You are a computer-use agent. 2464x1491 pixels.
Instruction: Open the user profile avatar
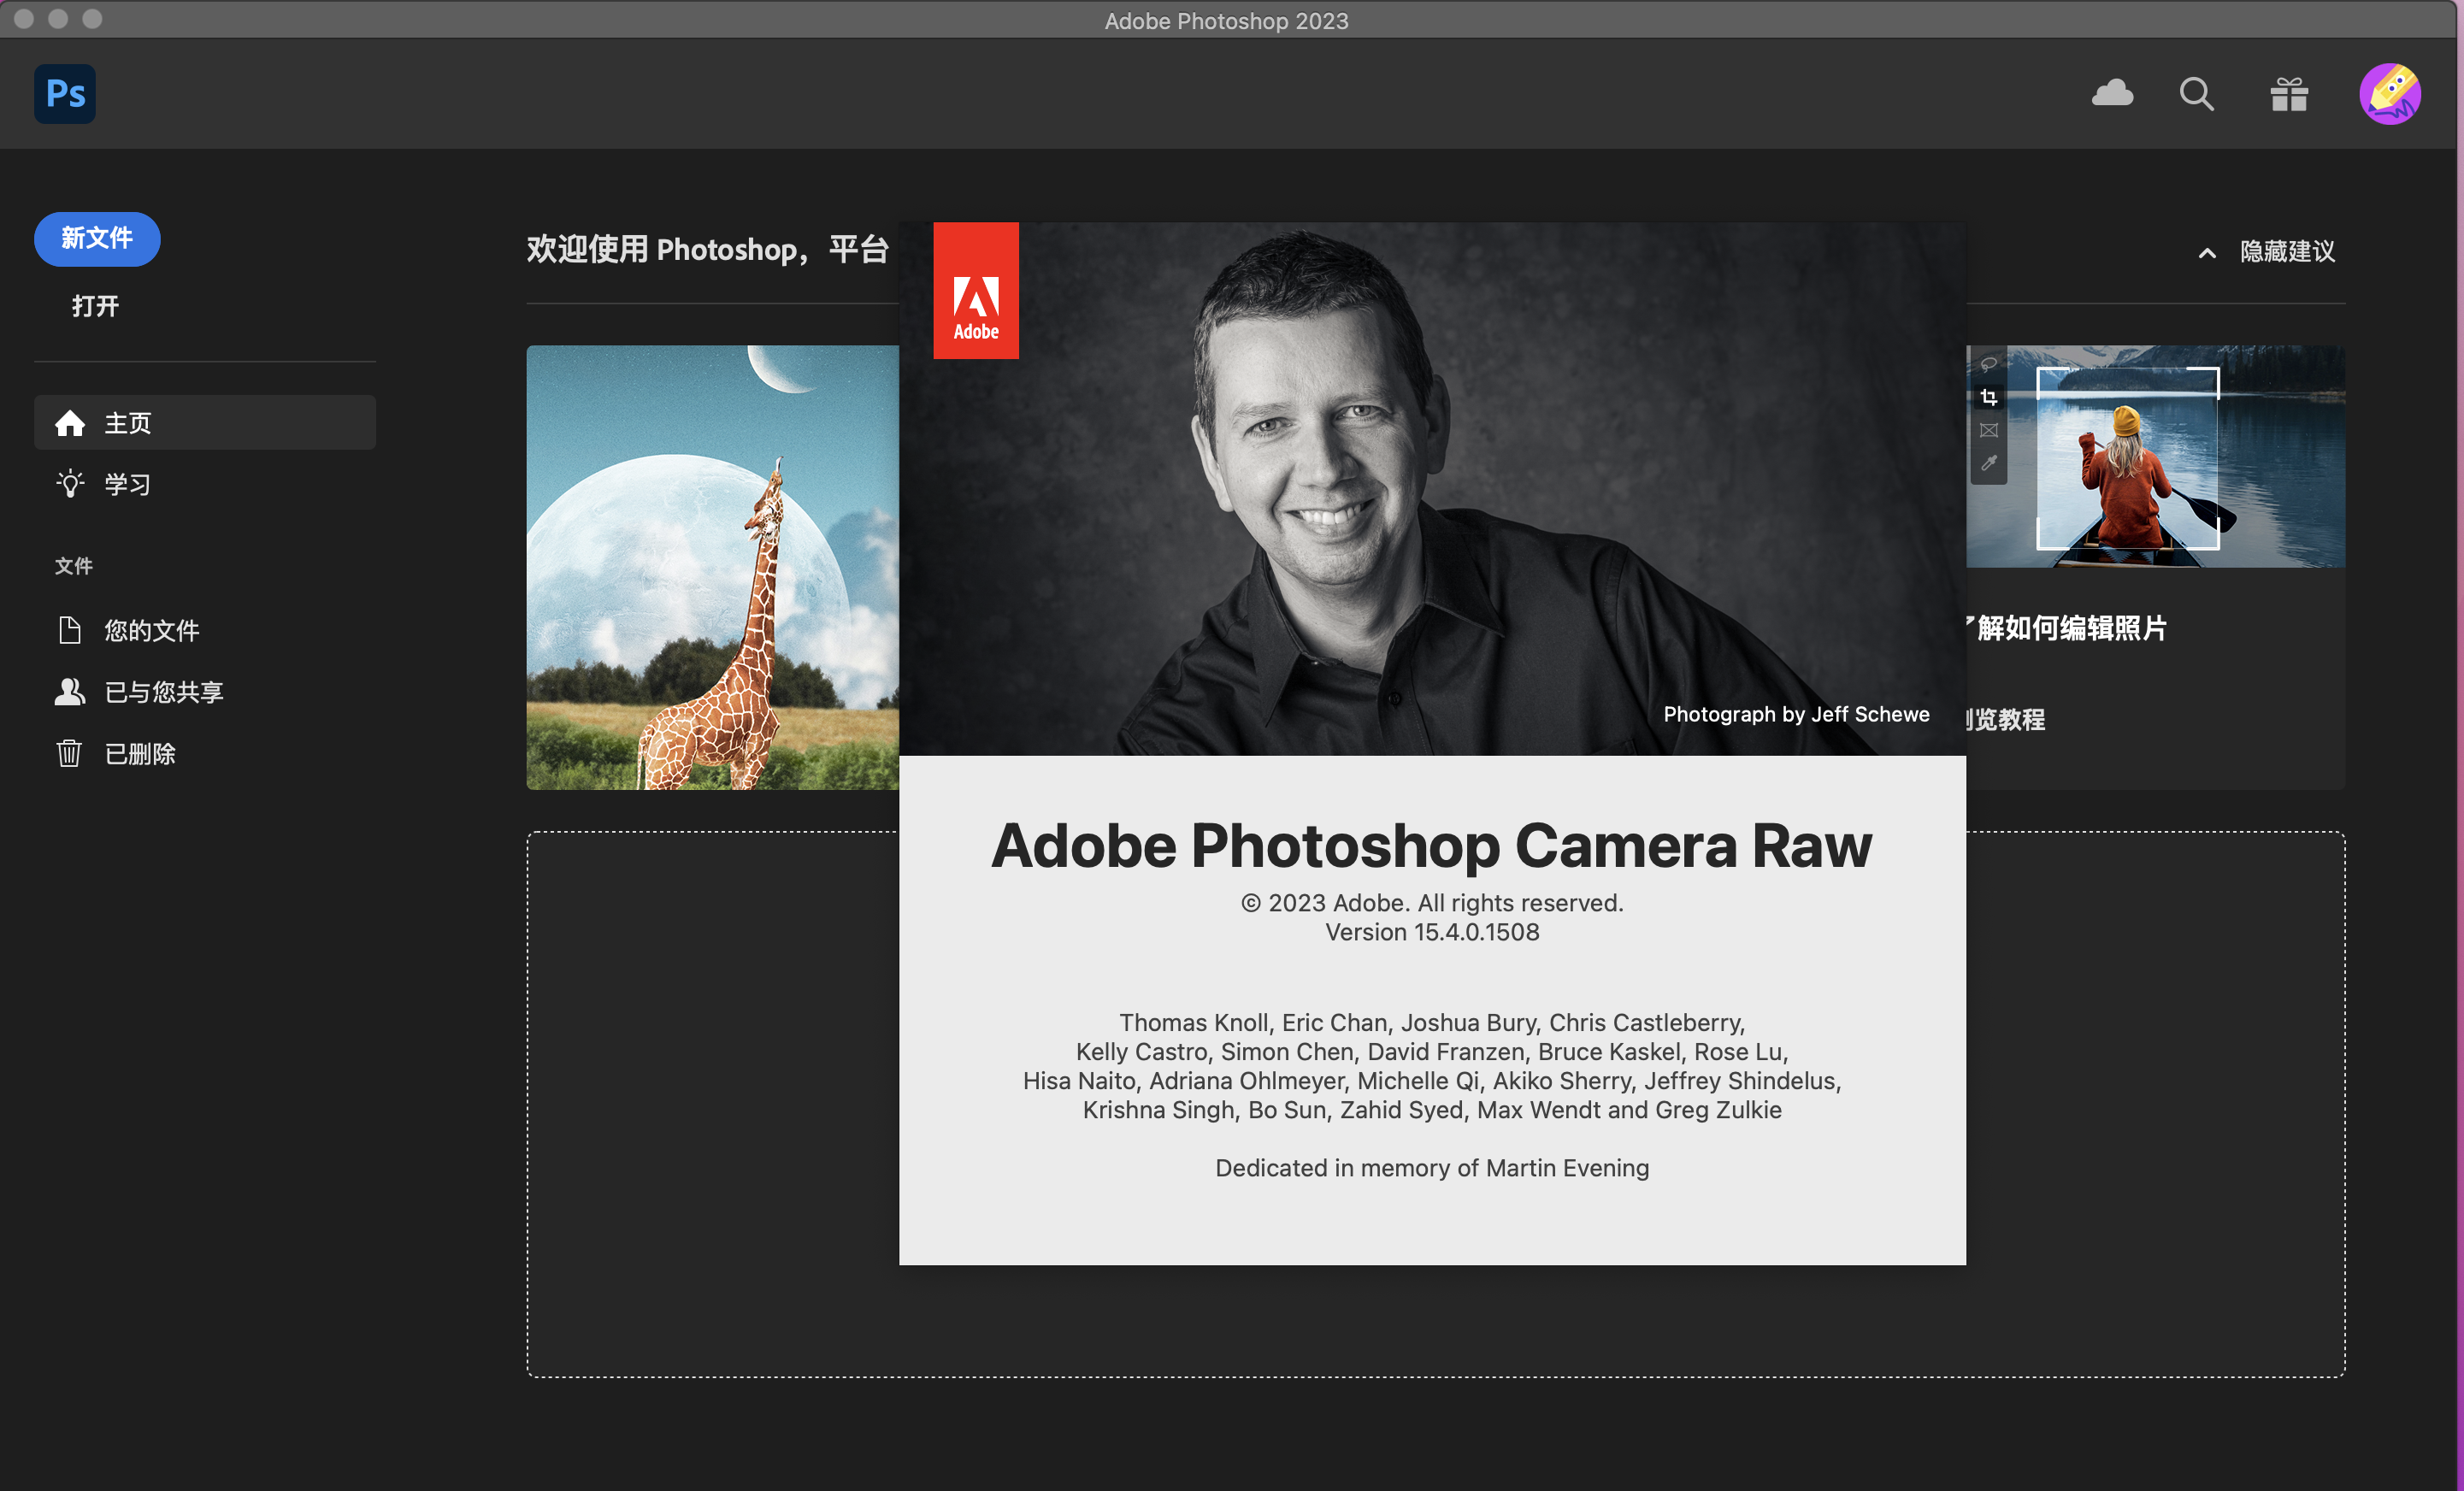click(2389, 94)
